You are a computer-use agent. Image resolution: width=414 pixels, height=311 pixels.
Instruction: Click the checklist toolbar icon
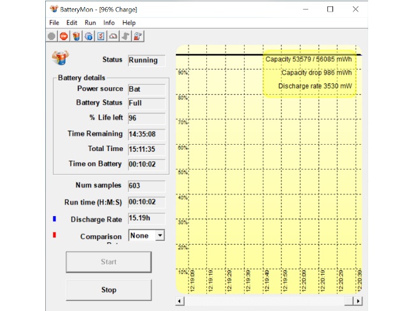pyautogui.click(x=101, y=36)
